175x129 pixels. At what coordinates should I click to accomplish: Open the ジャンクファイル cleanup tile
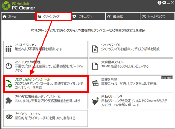[131, 49]
